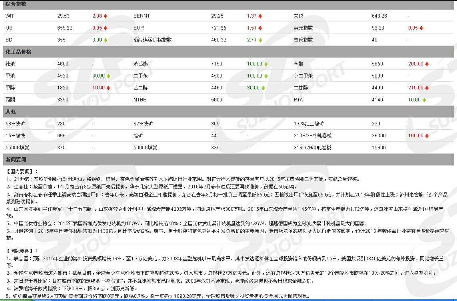457x301 pixels.
Task: Click the green down arrow for 苯乙烯
Action: coord(266,64)
